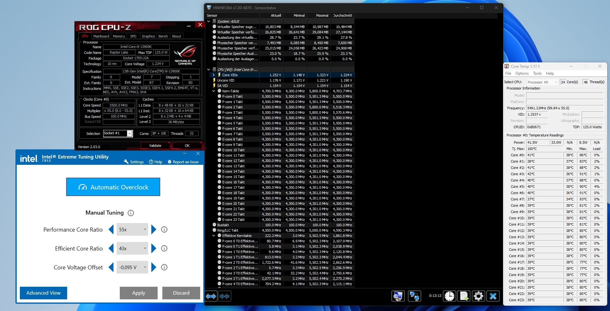Switch to the SPD tab in CPU-Z
610x311 pixels.
tap(133, 36)
